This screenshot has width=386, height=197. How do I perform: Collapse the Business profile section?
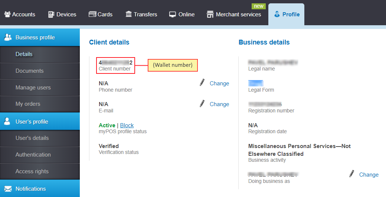[x=40, y=37]
